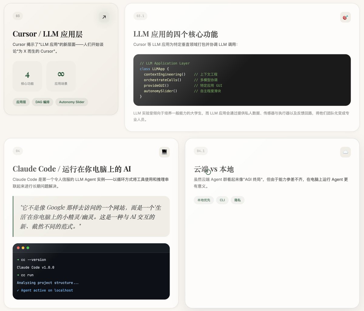Click heading "Claude Code / 运行在你电脑上的 AI"
Screen dimensions: 364x311
coord(72,169)
